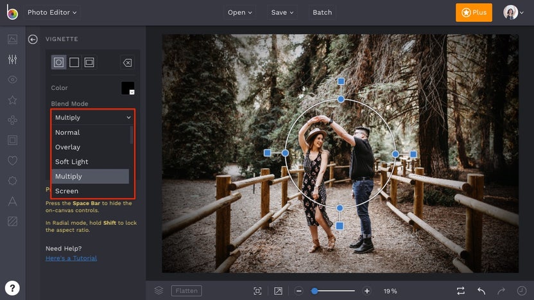Click the history clock icon
Image resolution: width=534 pixels, height=300 pixels.
coord(522,291)
